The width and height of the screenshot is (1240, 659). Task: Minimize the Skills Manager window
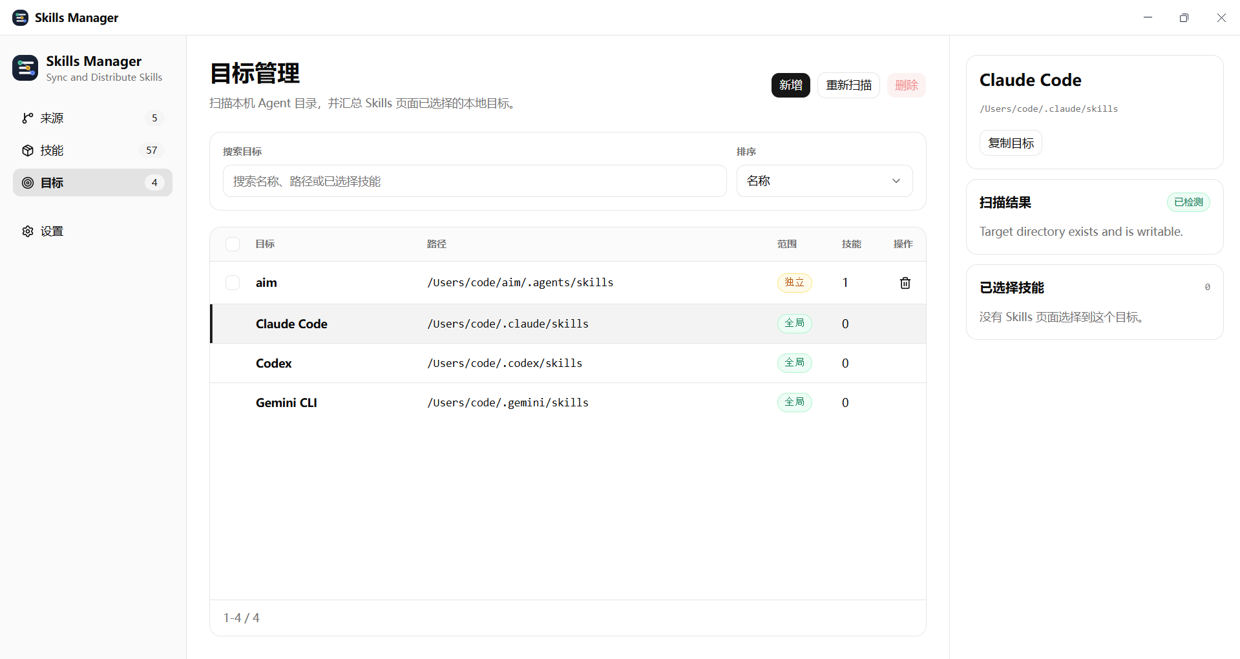click(1148, 17)
